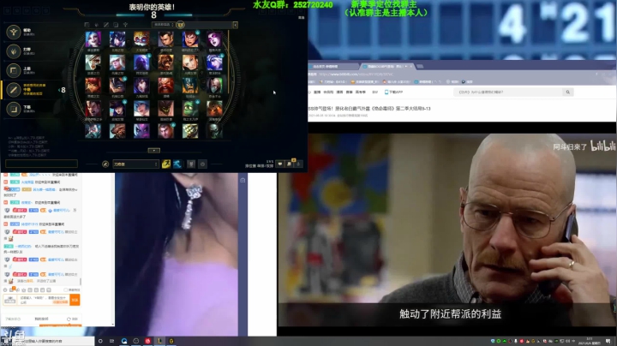Open bilibili 漫画 nav link
Screen dimensions: 617x346
pos(339,92)
